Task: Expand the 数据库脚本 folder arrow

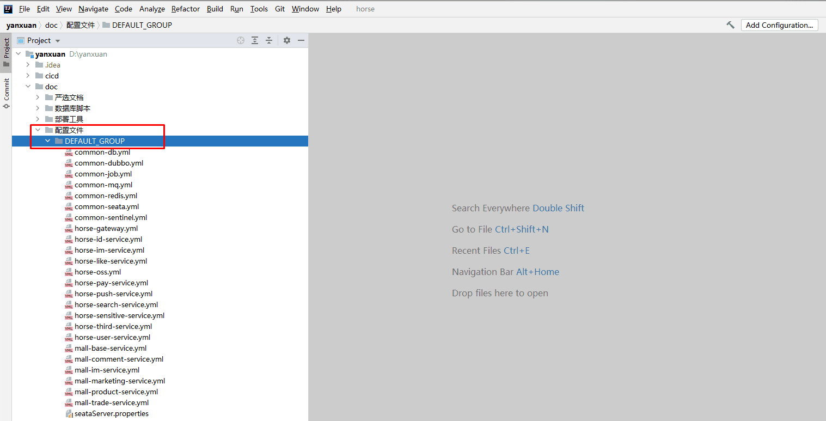Action: coord(38,108)
